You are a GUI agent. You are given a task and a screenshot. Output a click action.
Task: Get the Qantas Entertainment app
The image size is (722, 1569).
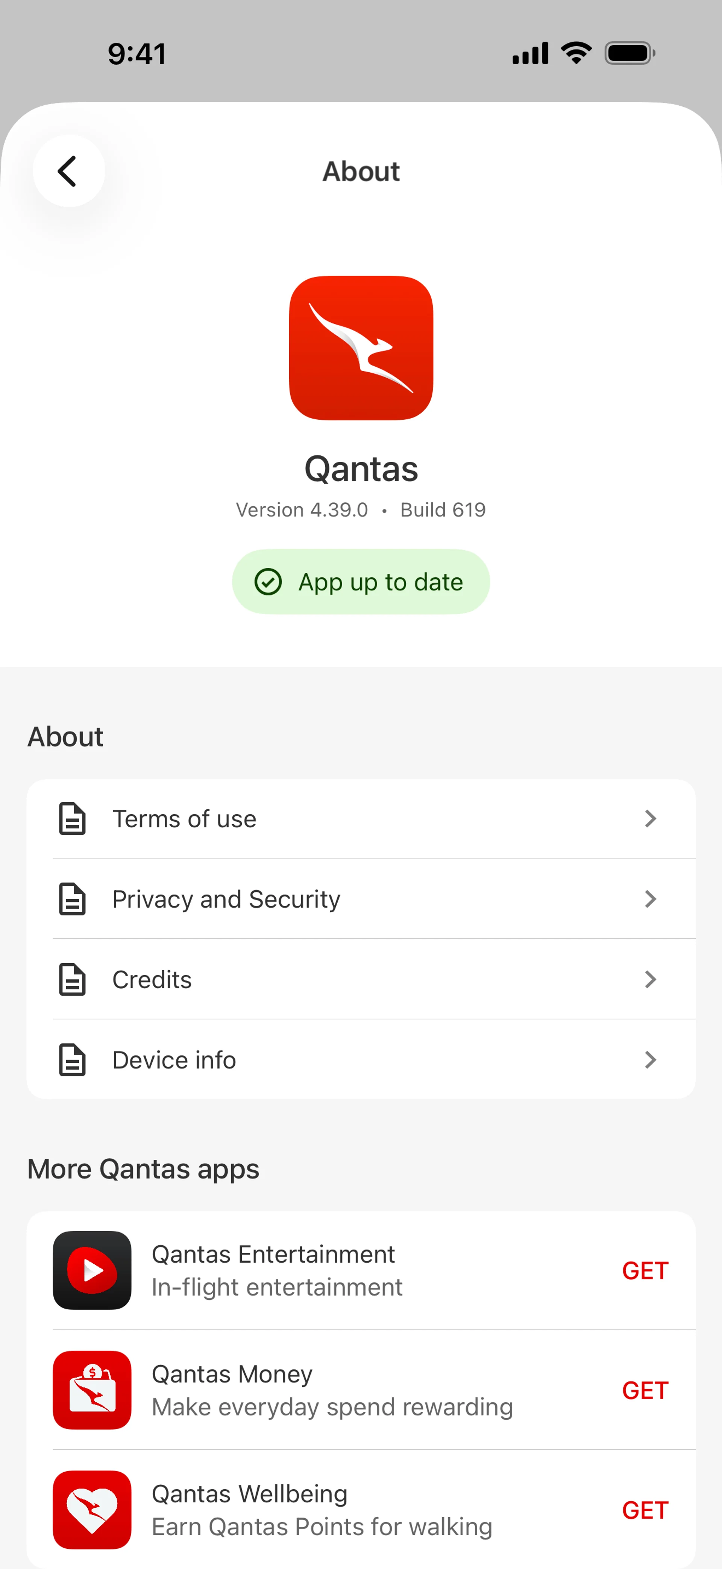click(x=645, y=1270)
